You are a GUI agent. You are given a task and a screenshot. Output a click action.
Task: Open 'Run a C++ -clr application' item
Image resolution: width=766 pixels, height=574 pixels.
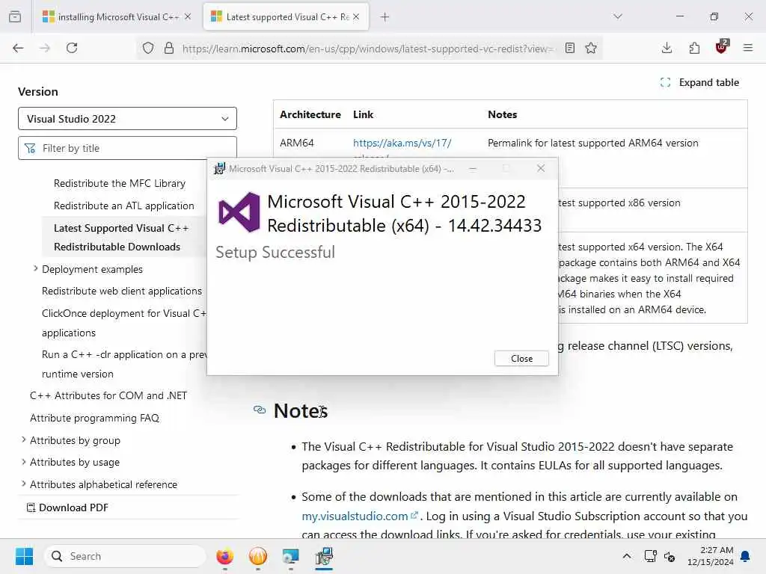click(124, 364)
